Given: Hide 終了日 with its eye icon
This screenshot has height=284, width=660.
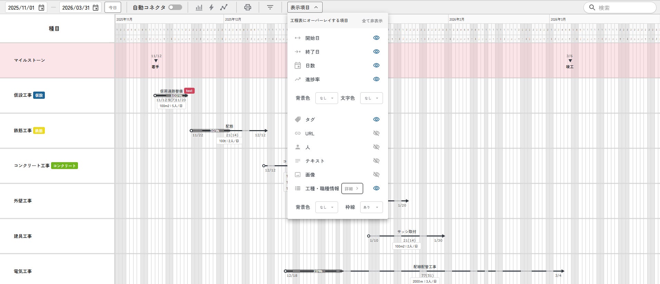Looking at the screenshot, I should 376,52.
